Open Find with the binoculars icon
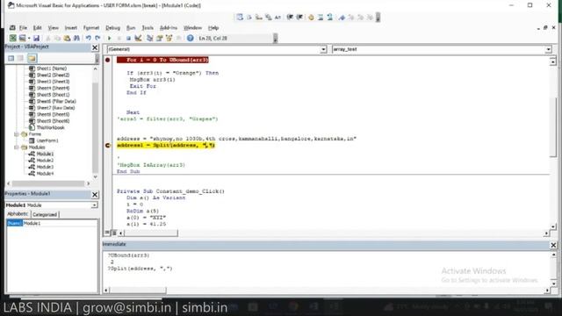This screenshot has height=316, width=562. [x=76, y=38]
